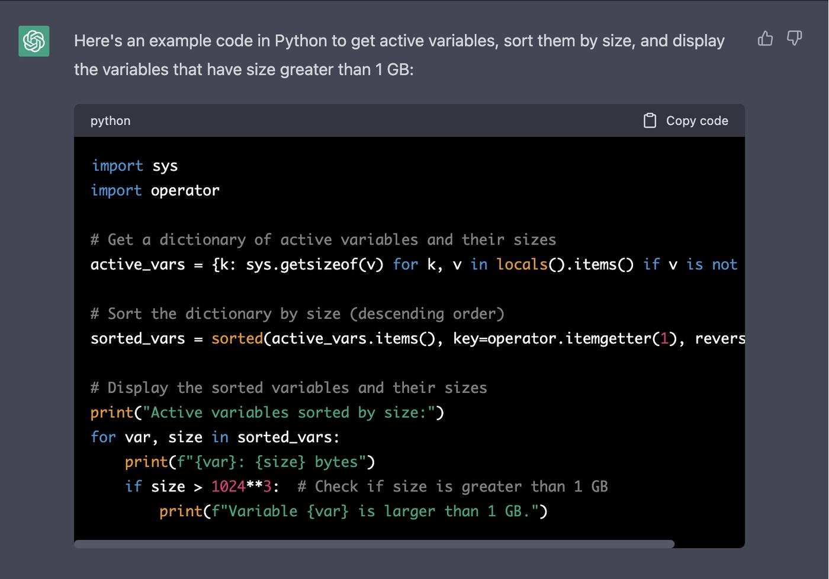Click the clipboard icon in code header

point(650,121)
